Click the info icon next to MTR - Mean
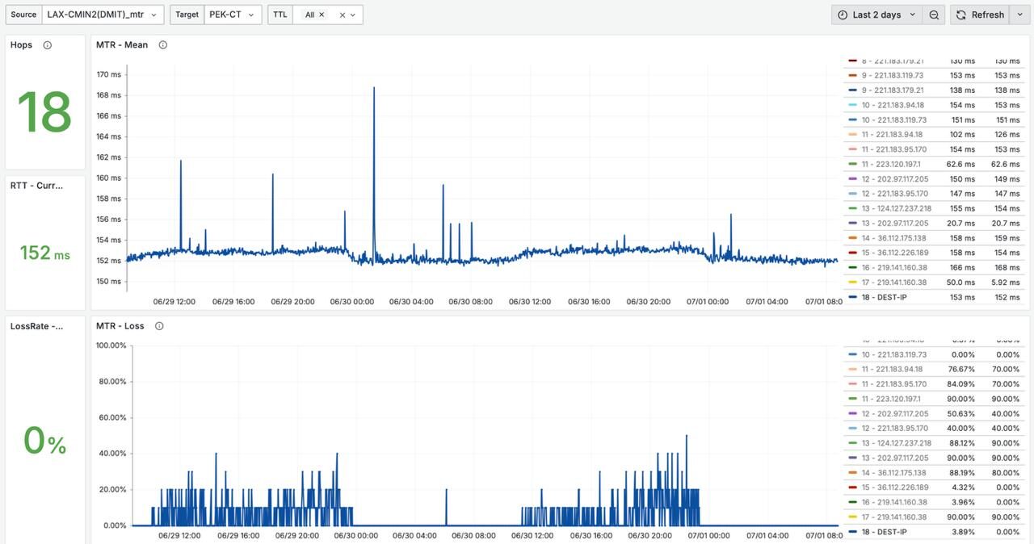 (163, 45)
